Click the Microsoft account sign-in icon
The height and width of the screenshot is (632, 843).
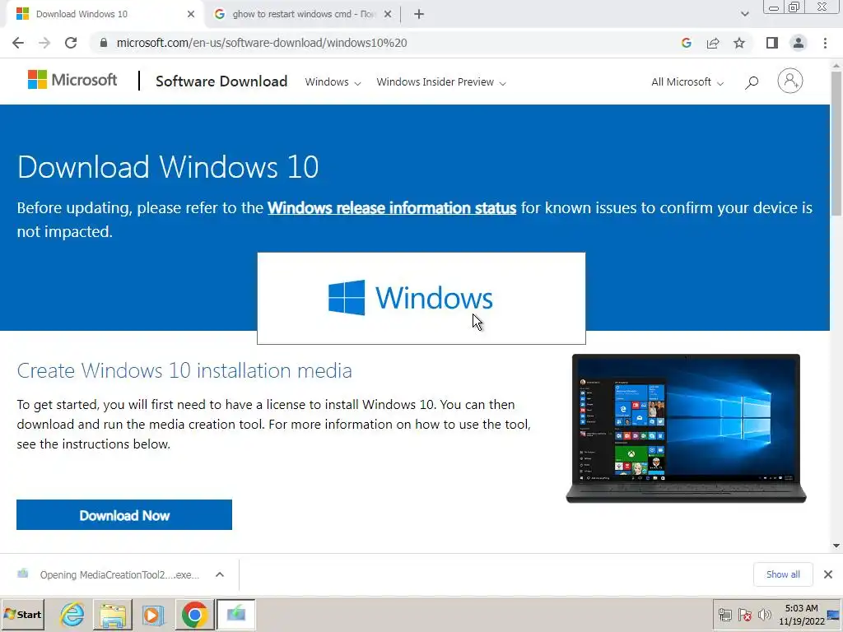point(789,81)
